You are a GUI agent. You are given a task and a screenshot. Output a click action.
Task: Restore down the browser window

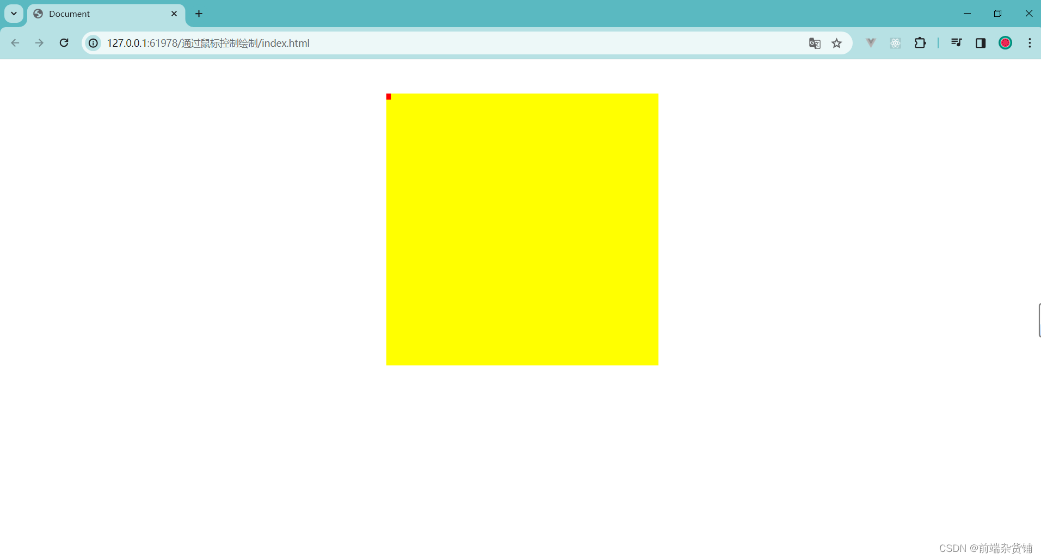[997, 14]
